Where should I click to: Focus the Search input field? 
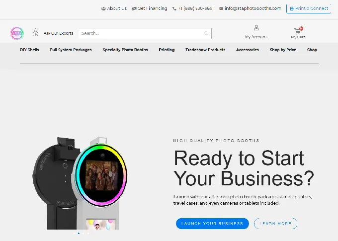pos(145,33)
